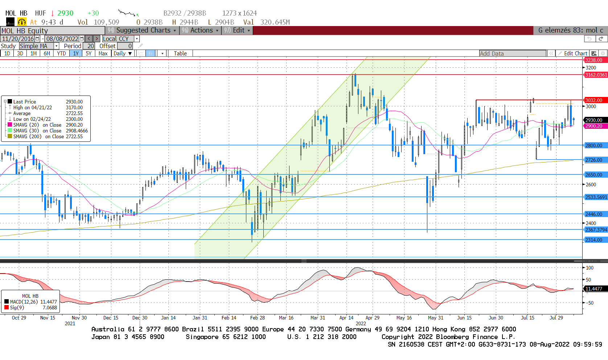
Task: Click the SMAVG (20) pink color swatch
Action: click(x=10, y=125)
